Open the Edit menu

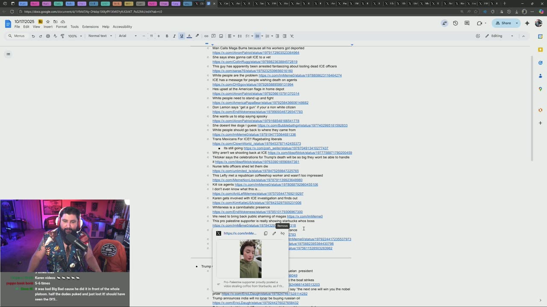[26, 27]
